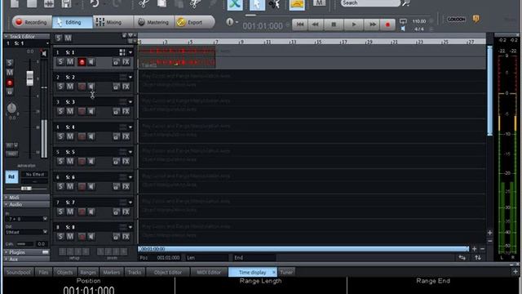Expand the Aux section

27,259
